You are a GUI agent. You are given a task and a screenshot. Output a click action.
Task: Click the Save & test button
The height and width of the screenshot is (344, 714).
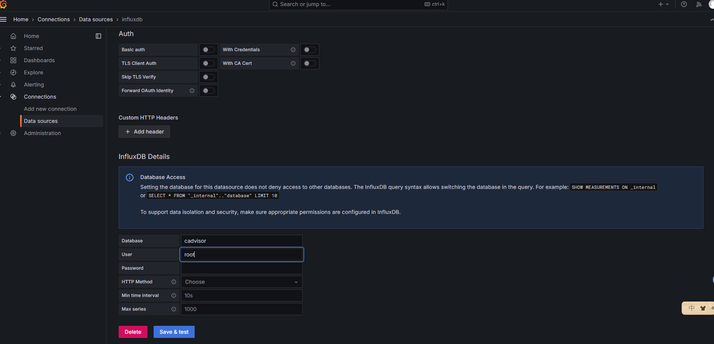pos(174,332)
